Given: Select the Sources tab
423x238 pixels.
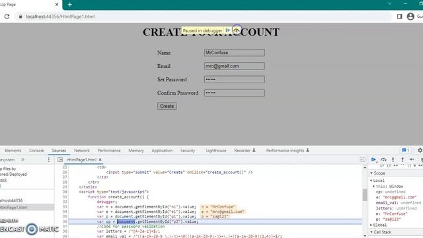Looking at the screenshot, I should coord(59,151).
